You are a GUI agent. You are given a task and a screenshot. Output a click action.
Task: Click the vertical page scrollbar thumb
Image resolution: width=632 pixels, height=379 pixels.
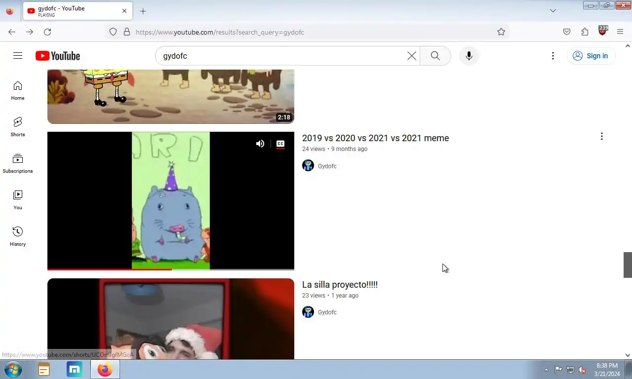coord(628,265)
